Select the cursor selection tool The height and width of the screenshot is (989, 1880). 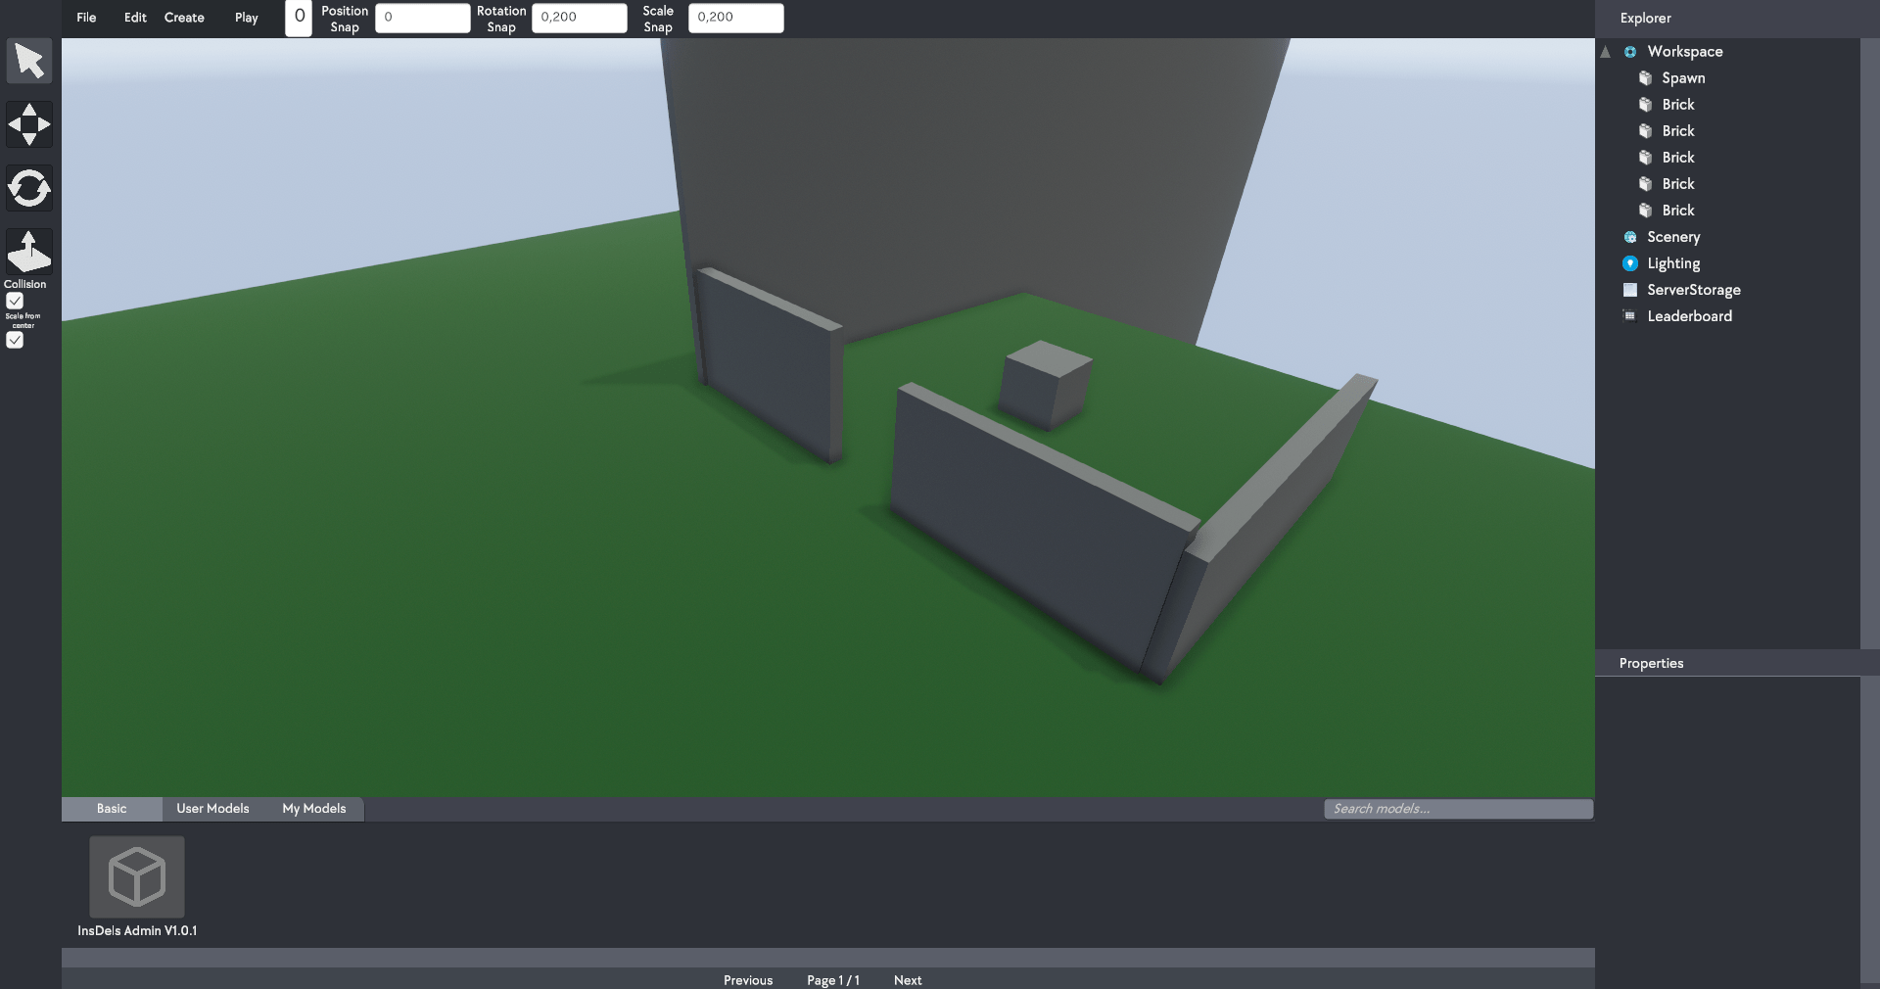click(x=29, y=61)
